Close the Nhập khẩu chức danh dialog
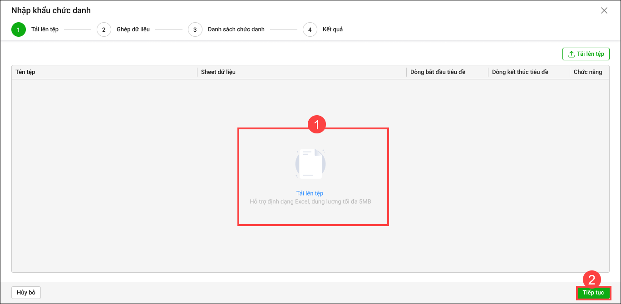This screenshot has width=621, height=304. click(x=604, y=11)
